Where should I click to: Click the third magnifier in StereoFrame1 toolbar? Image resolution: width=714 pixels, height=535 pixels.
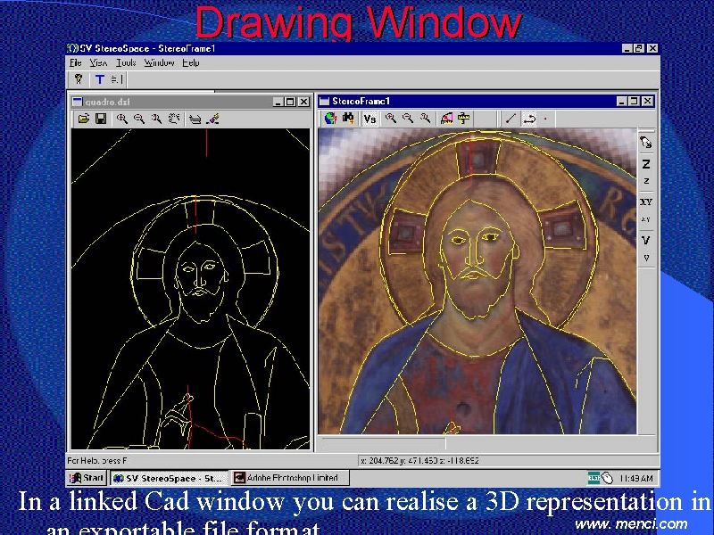point(426,119)
